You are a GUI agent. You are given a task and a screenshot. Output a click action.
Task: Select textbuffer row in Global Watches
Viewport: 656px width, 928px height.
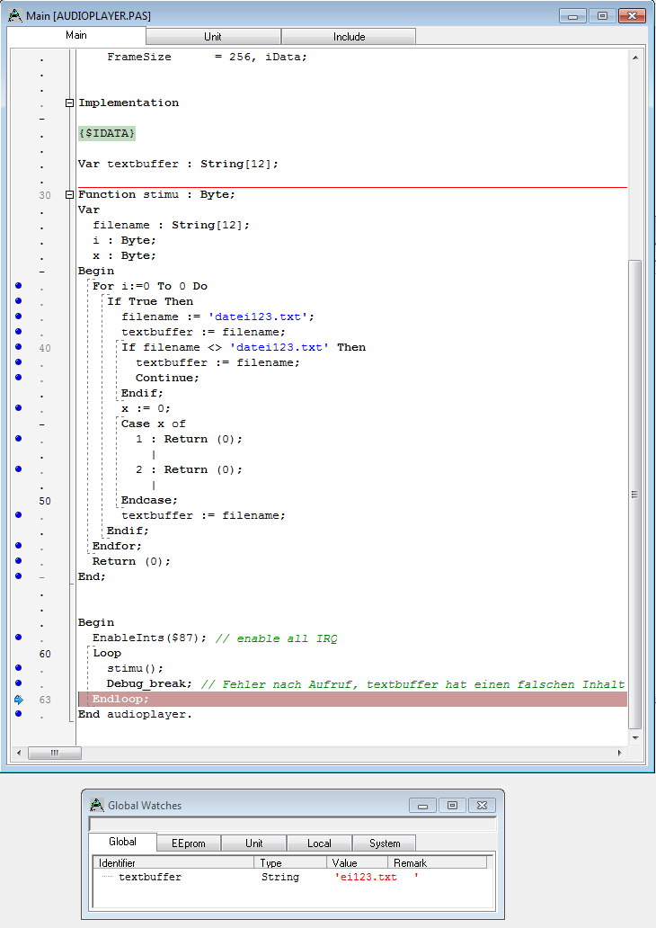[292, 877]
